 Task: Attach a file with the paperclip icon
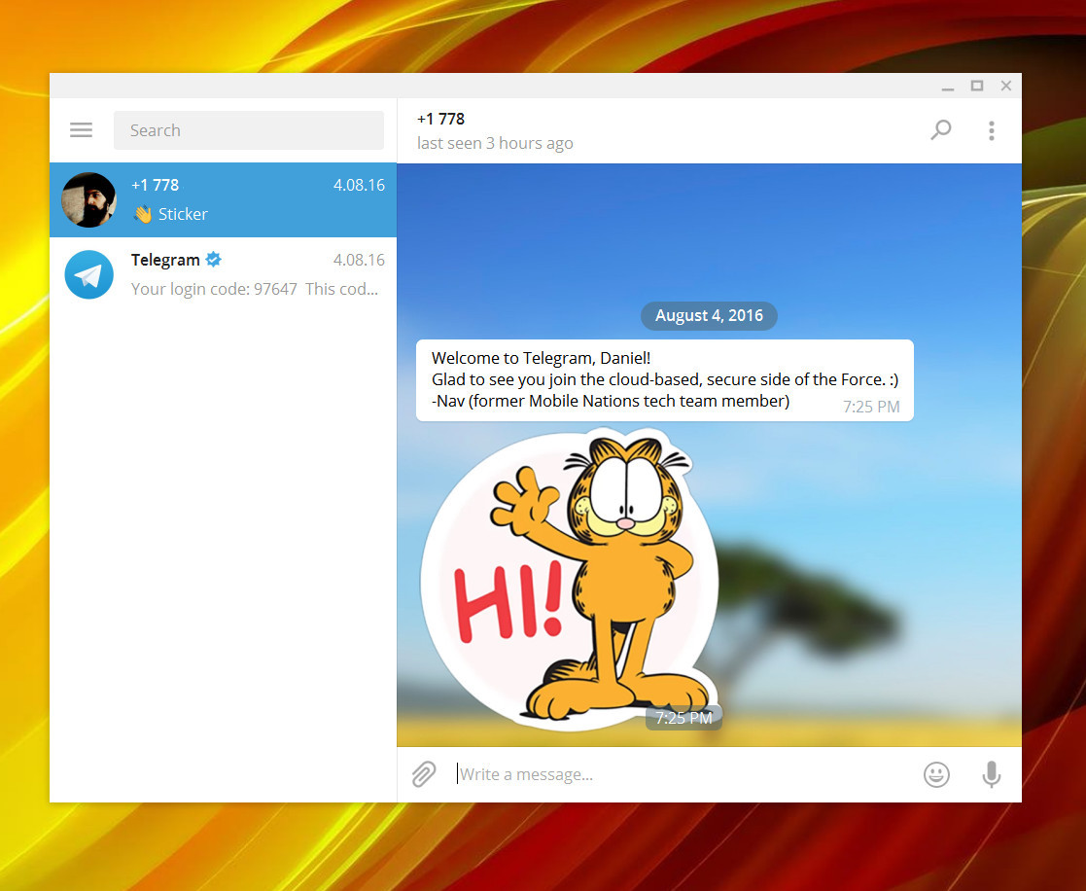[x=424, y=774]
